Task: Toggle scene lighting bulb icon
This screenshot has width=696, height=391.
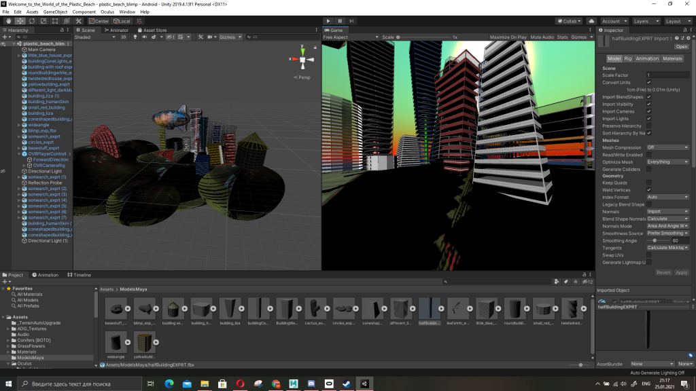Action: click(135, 37)
